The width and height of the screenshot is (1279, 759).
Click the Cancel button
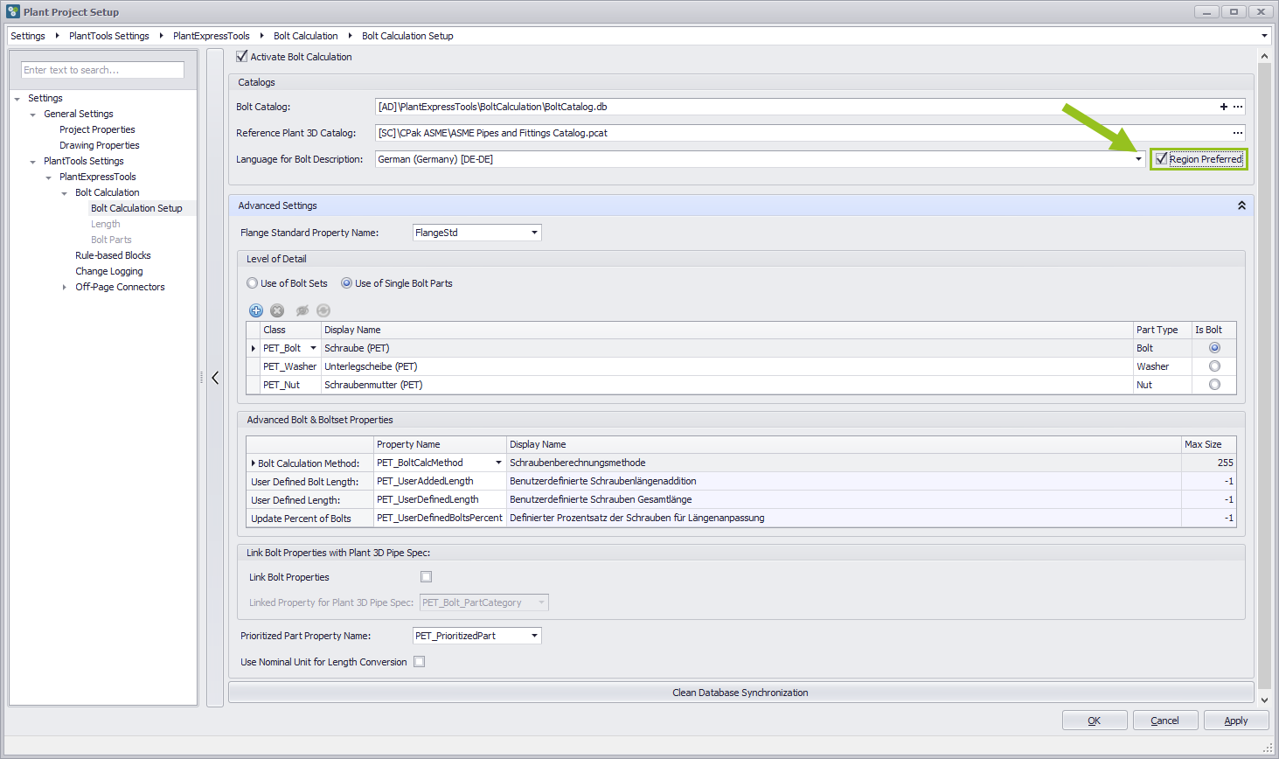click(x=1165, y=721)
